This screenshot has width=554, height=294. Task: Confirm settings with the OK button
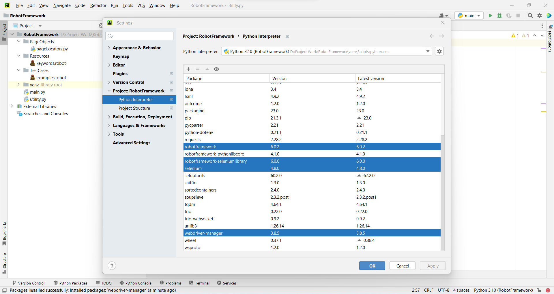click(x=372, y=265)
